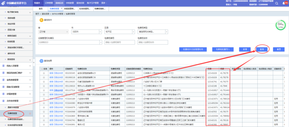Screen dimensions: 289x127
Task: Collapse the sidebar with the arrow handle
Action: [x=34, y=63]
